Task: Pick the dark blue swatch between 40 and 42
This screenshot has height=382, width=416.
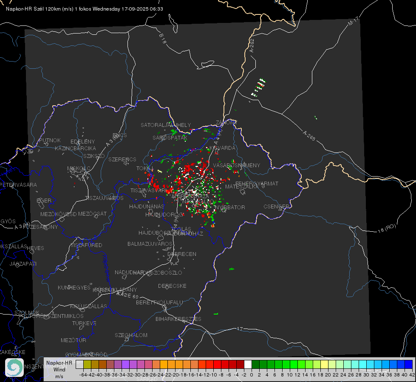Action: tap(409, 364)
